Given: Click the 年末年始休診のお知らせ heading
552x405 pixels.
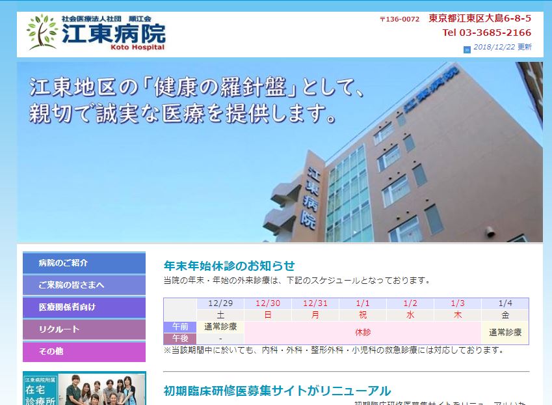Looking at the screenshot, I should point(229,266).
